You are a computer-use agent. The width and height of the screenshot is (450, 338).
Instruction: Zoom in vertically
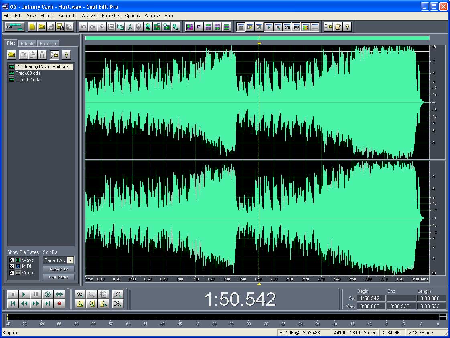118,294
